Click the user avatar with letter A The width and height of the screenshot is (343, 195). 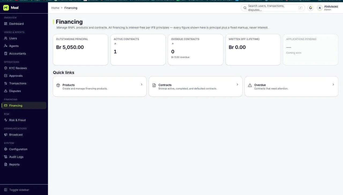[320, 8]
